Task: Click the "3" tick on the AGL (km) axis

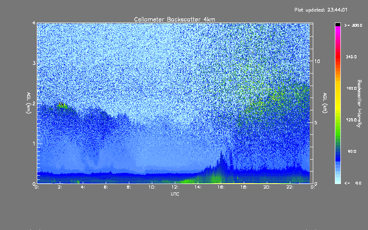Action: point(34,63)
